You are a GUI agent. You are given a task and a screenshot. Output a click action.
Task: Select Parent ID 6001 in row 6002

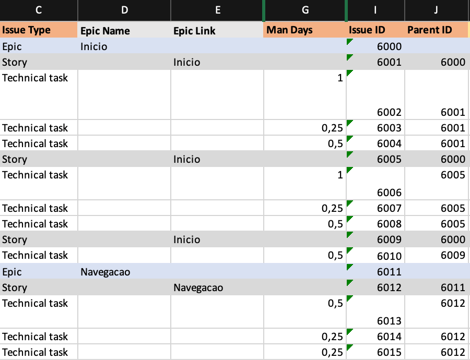pyautogui.click(x=436, y=94)
